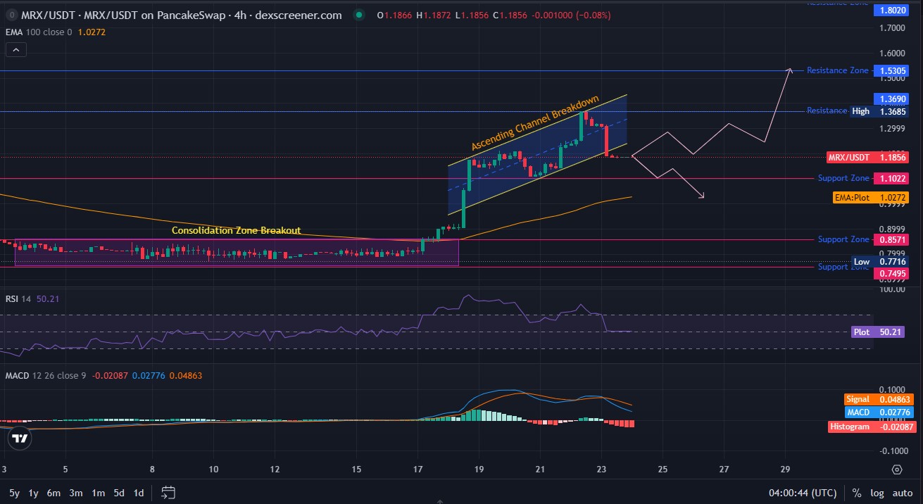Viewport: 923px width, 504px height.
Task: Open the TradingView logo link
Action: coord(20,439)
